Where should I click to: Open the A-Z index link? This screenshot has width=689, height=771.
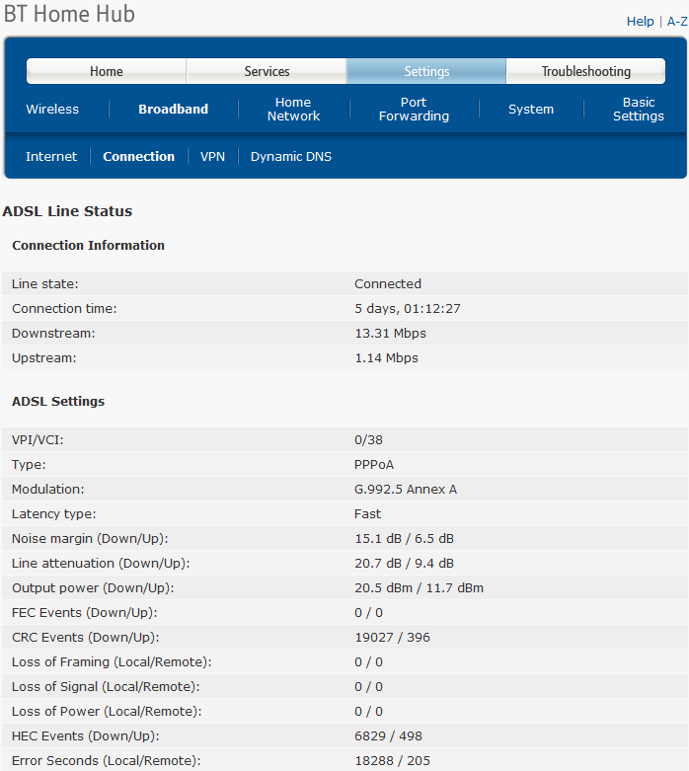pyautogui.click(x=677, y=21)
